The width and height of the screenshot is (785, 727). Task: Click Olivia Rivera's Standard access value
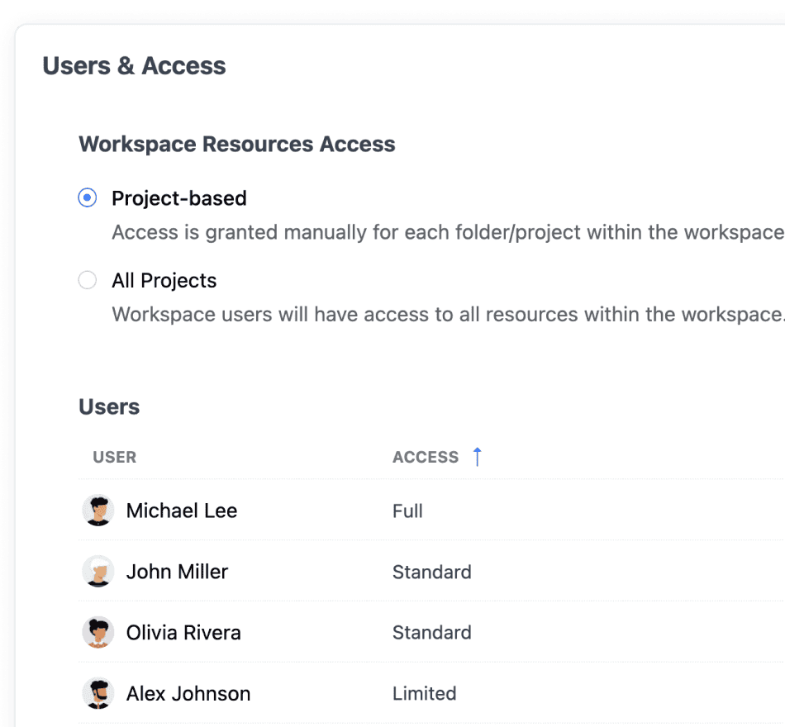pyautogui.click(x=431, y=633)
